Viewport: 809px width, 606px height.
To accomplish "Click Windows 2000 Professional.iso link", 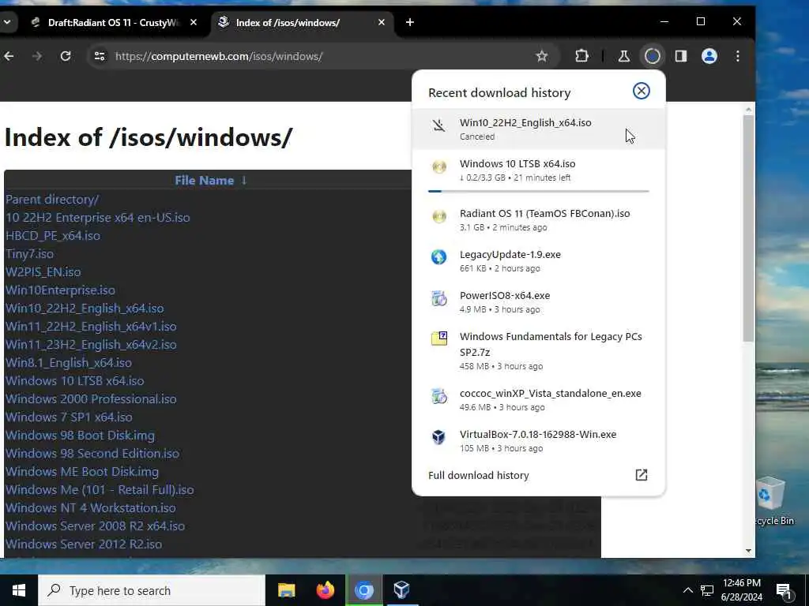I will pyautogui.click(x=91, y=398).
